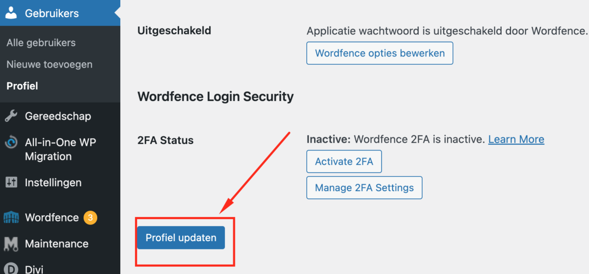Open the Instellingen menu text label
Screen dimensions: 589x274
click(53, 182)
